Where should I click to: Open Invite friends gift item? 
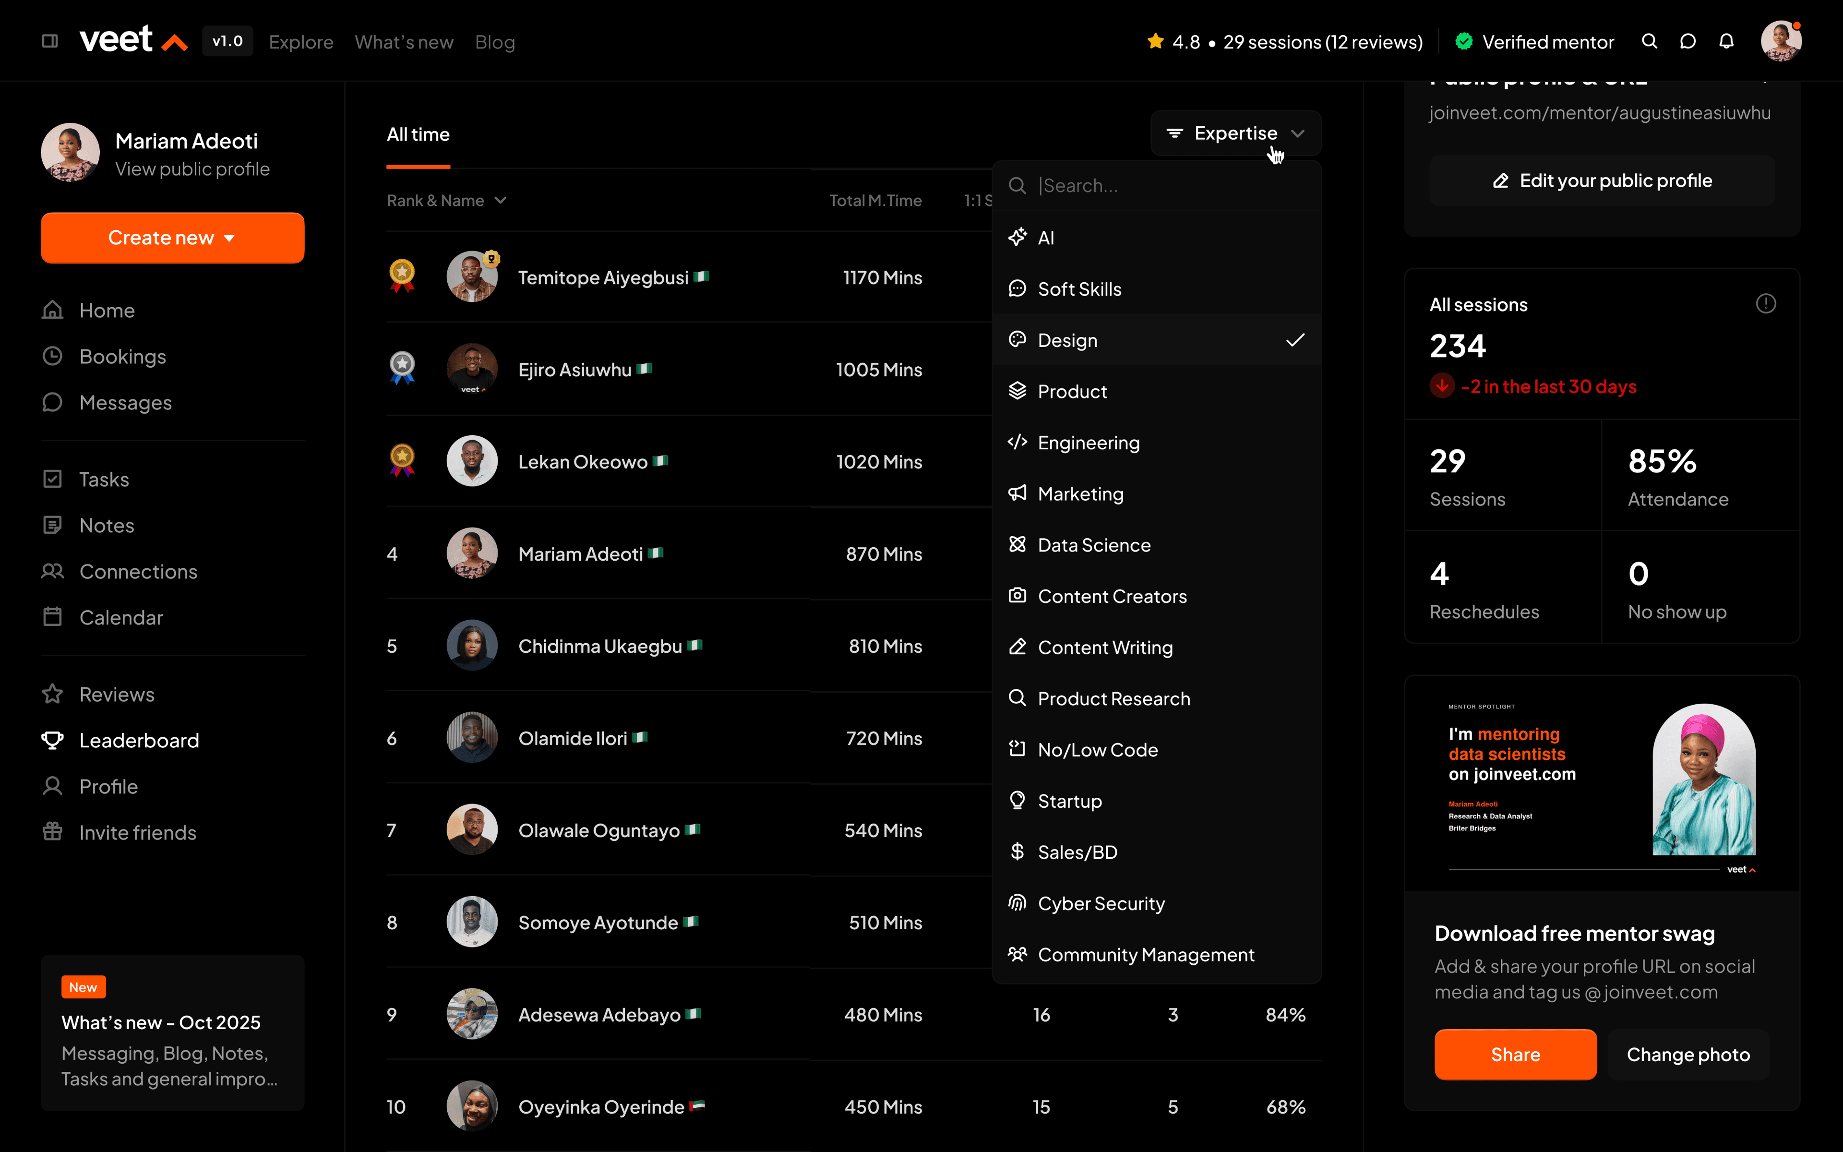pyautogui.click(x=137, y=832)
